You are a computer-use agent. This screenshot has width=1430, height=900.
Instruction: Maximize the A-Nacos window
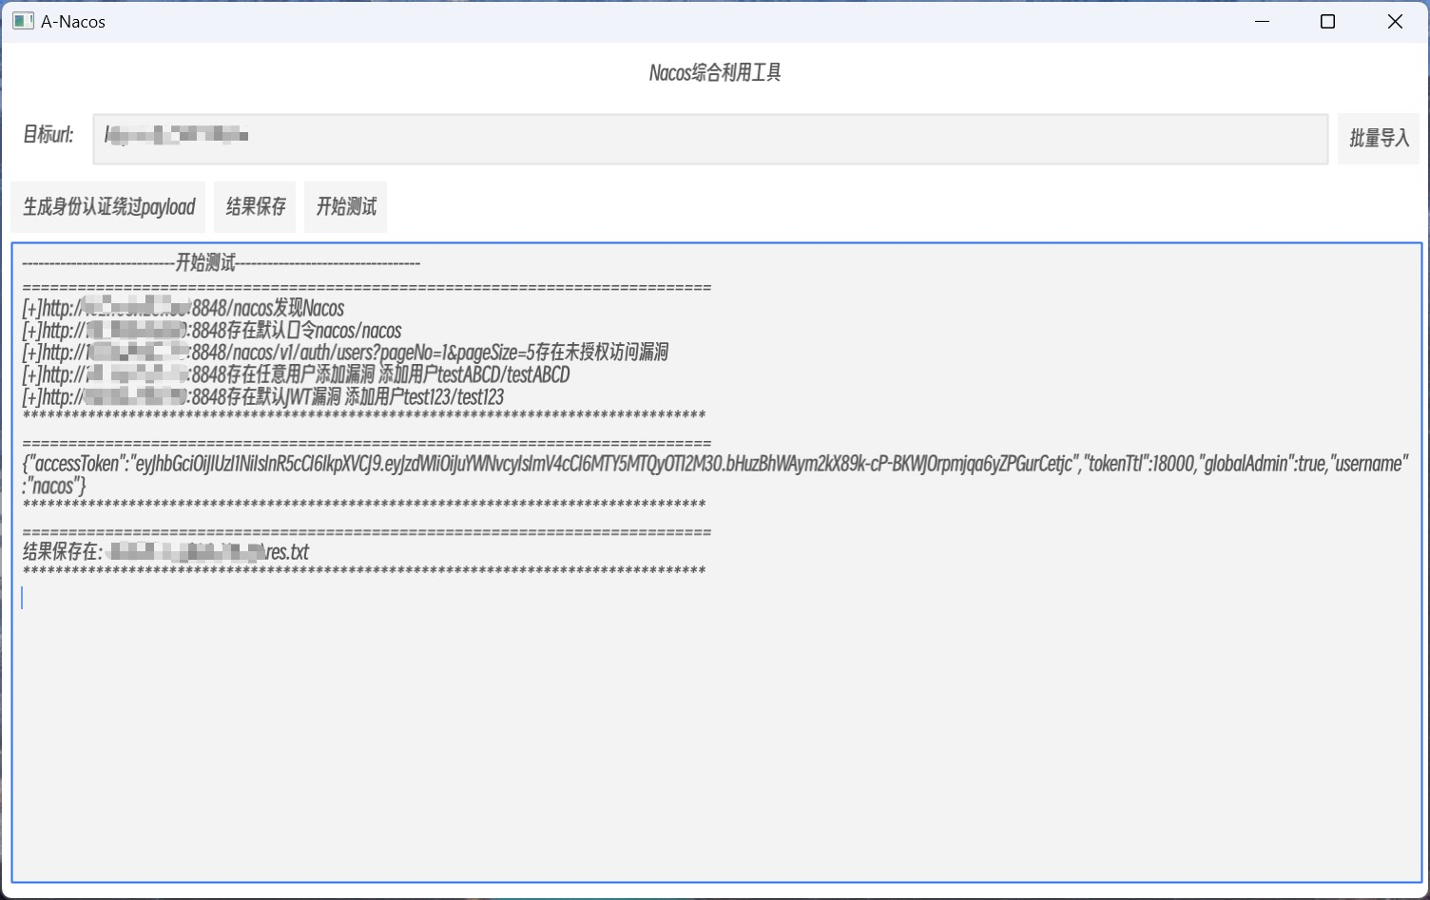pyautogui.click(x=1328, y=21)
